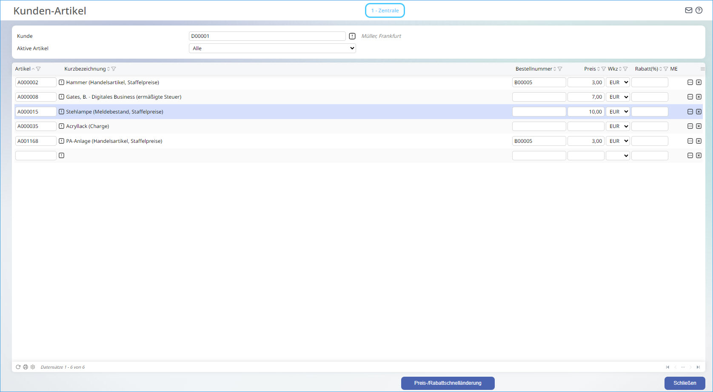The height and width of the screenshot is (392, 713).
Task: Click the Schließen button
Action: pos(684,383)
